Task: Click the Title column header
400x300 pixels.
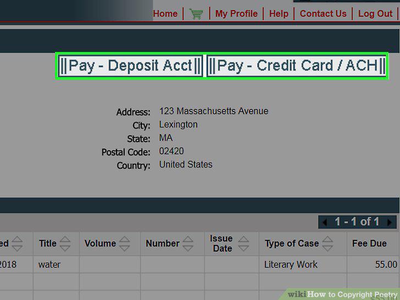Action: click(x=48, y=243)
